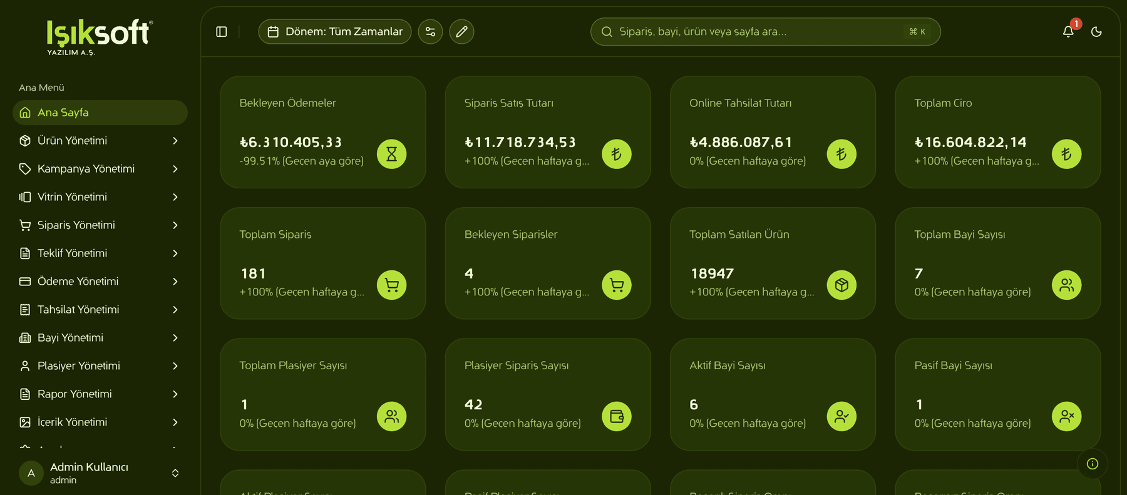
Task: Expand Teklif Yönetimi chevron
Action: pos(175,253)
